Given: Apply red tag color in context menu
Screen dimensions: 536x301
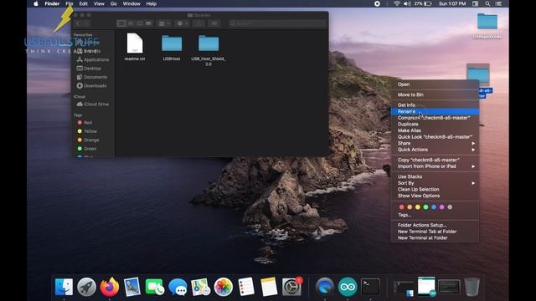Looking at the screenshot, I should [x=402, y=207].
